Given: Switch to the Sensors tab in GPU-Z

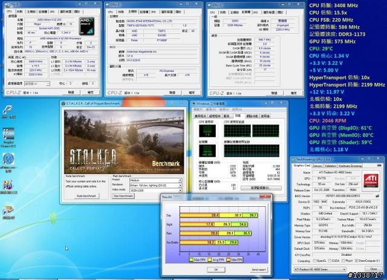Looking at the screenshot, I should coord(317,166).
